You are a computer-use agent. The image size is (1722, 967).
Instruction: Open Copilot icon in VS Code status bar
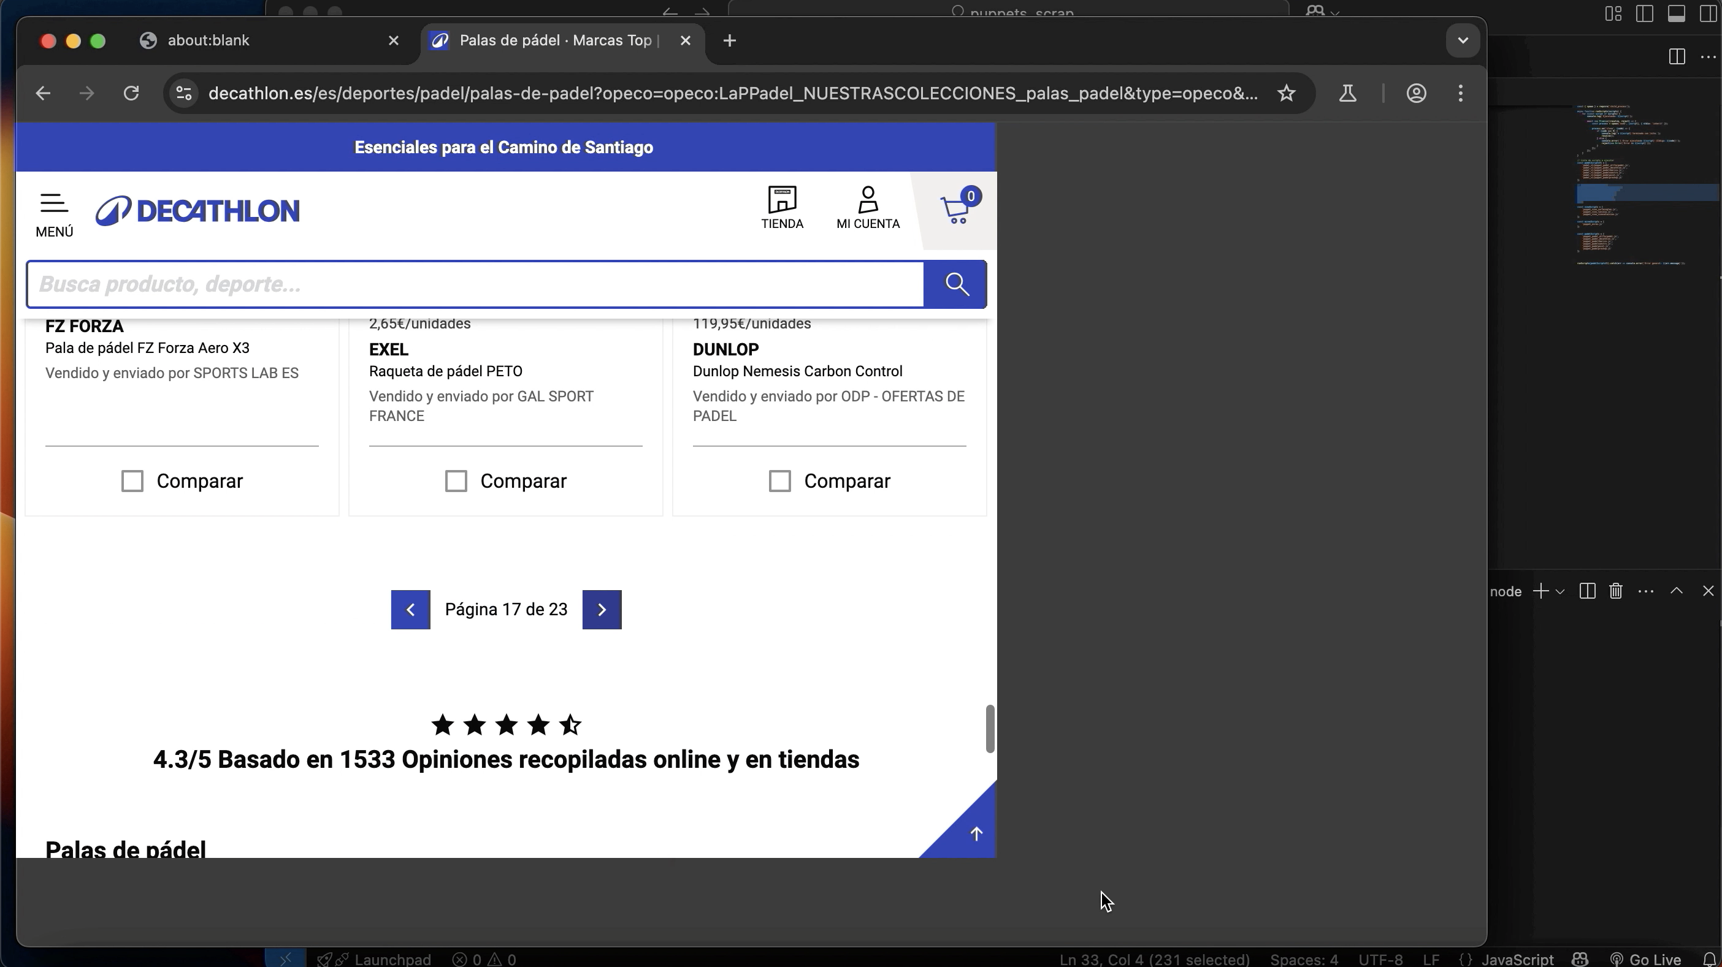[x=1580, y=960]
